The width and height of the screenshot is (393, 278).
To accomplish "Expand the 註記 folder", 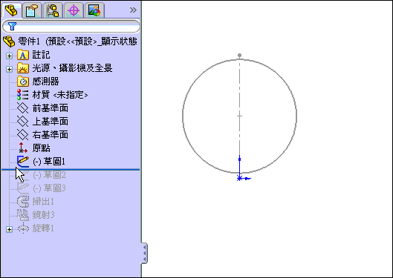I will pyautogui.click(x=9, y=56).
